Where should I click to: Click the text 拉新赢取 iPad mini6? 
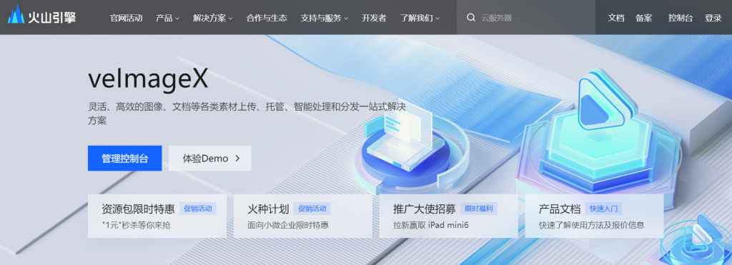tap(431, 225)
